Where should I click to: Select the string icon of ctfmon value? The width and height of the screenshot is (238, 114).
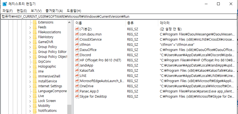77,44
